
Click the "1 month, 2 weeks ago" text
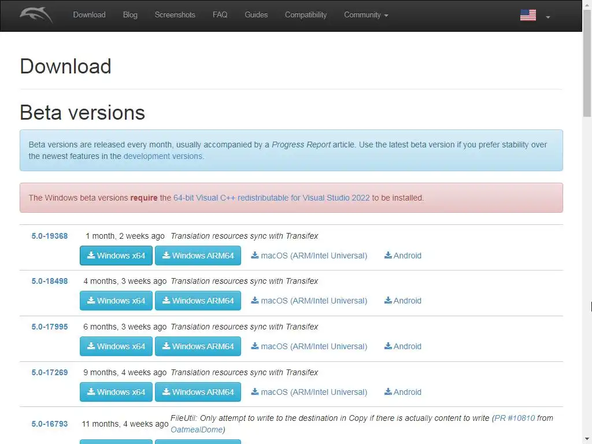pyautogui.click(x=125, y=236)
